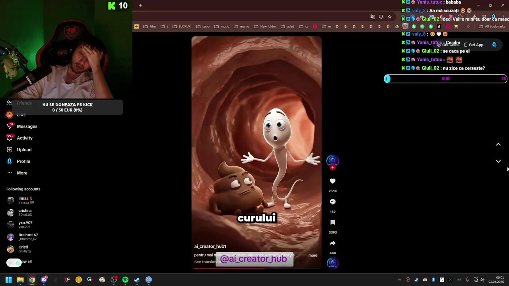Screen dimensions: 509x286
Task: Open Messages in TikTok sidebar
Action: pos(22,126)
